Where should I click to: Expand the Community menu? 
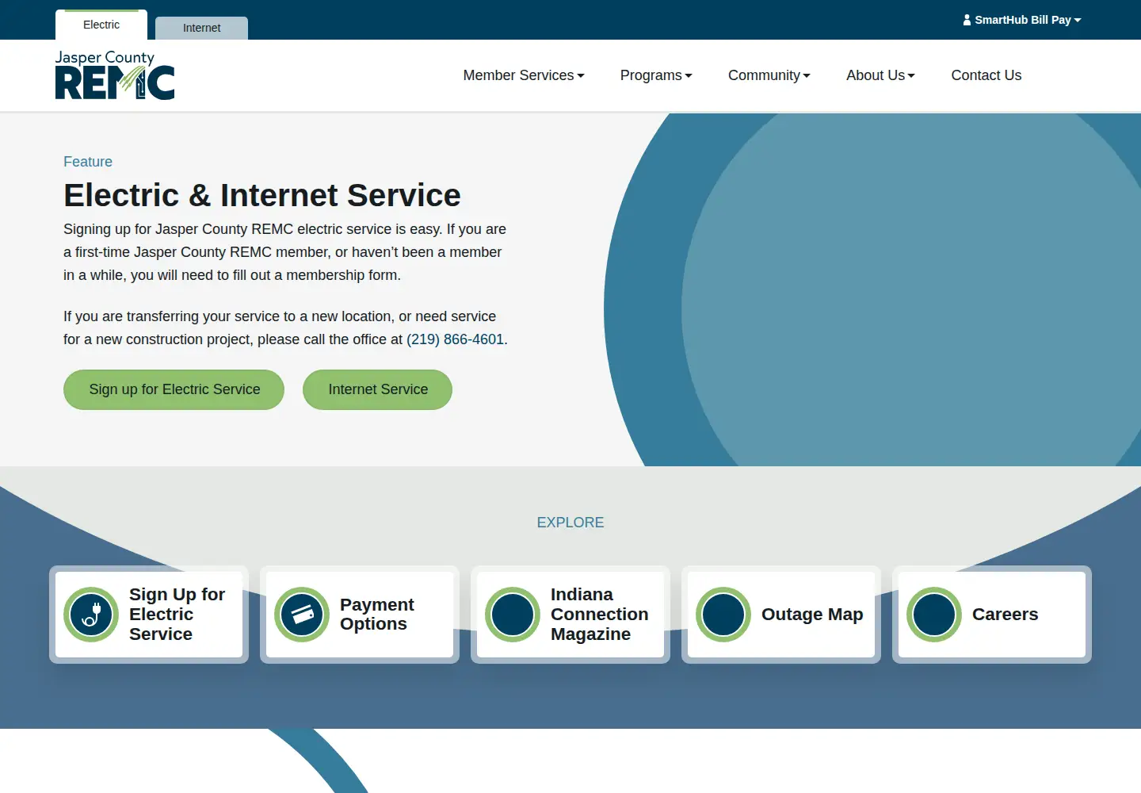(x=769, y=75)
